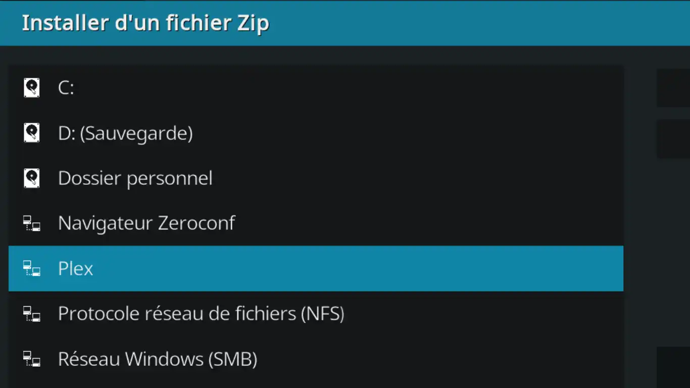Viewport: 690px width, 388px height.
Task: Click the bottom-right panel button
Action: click(677, 366)
